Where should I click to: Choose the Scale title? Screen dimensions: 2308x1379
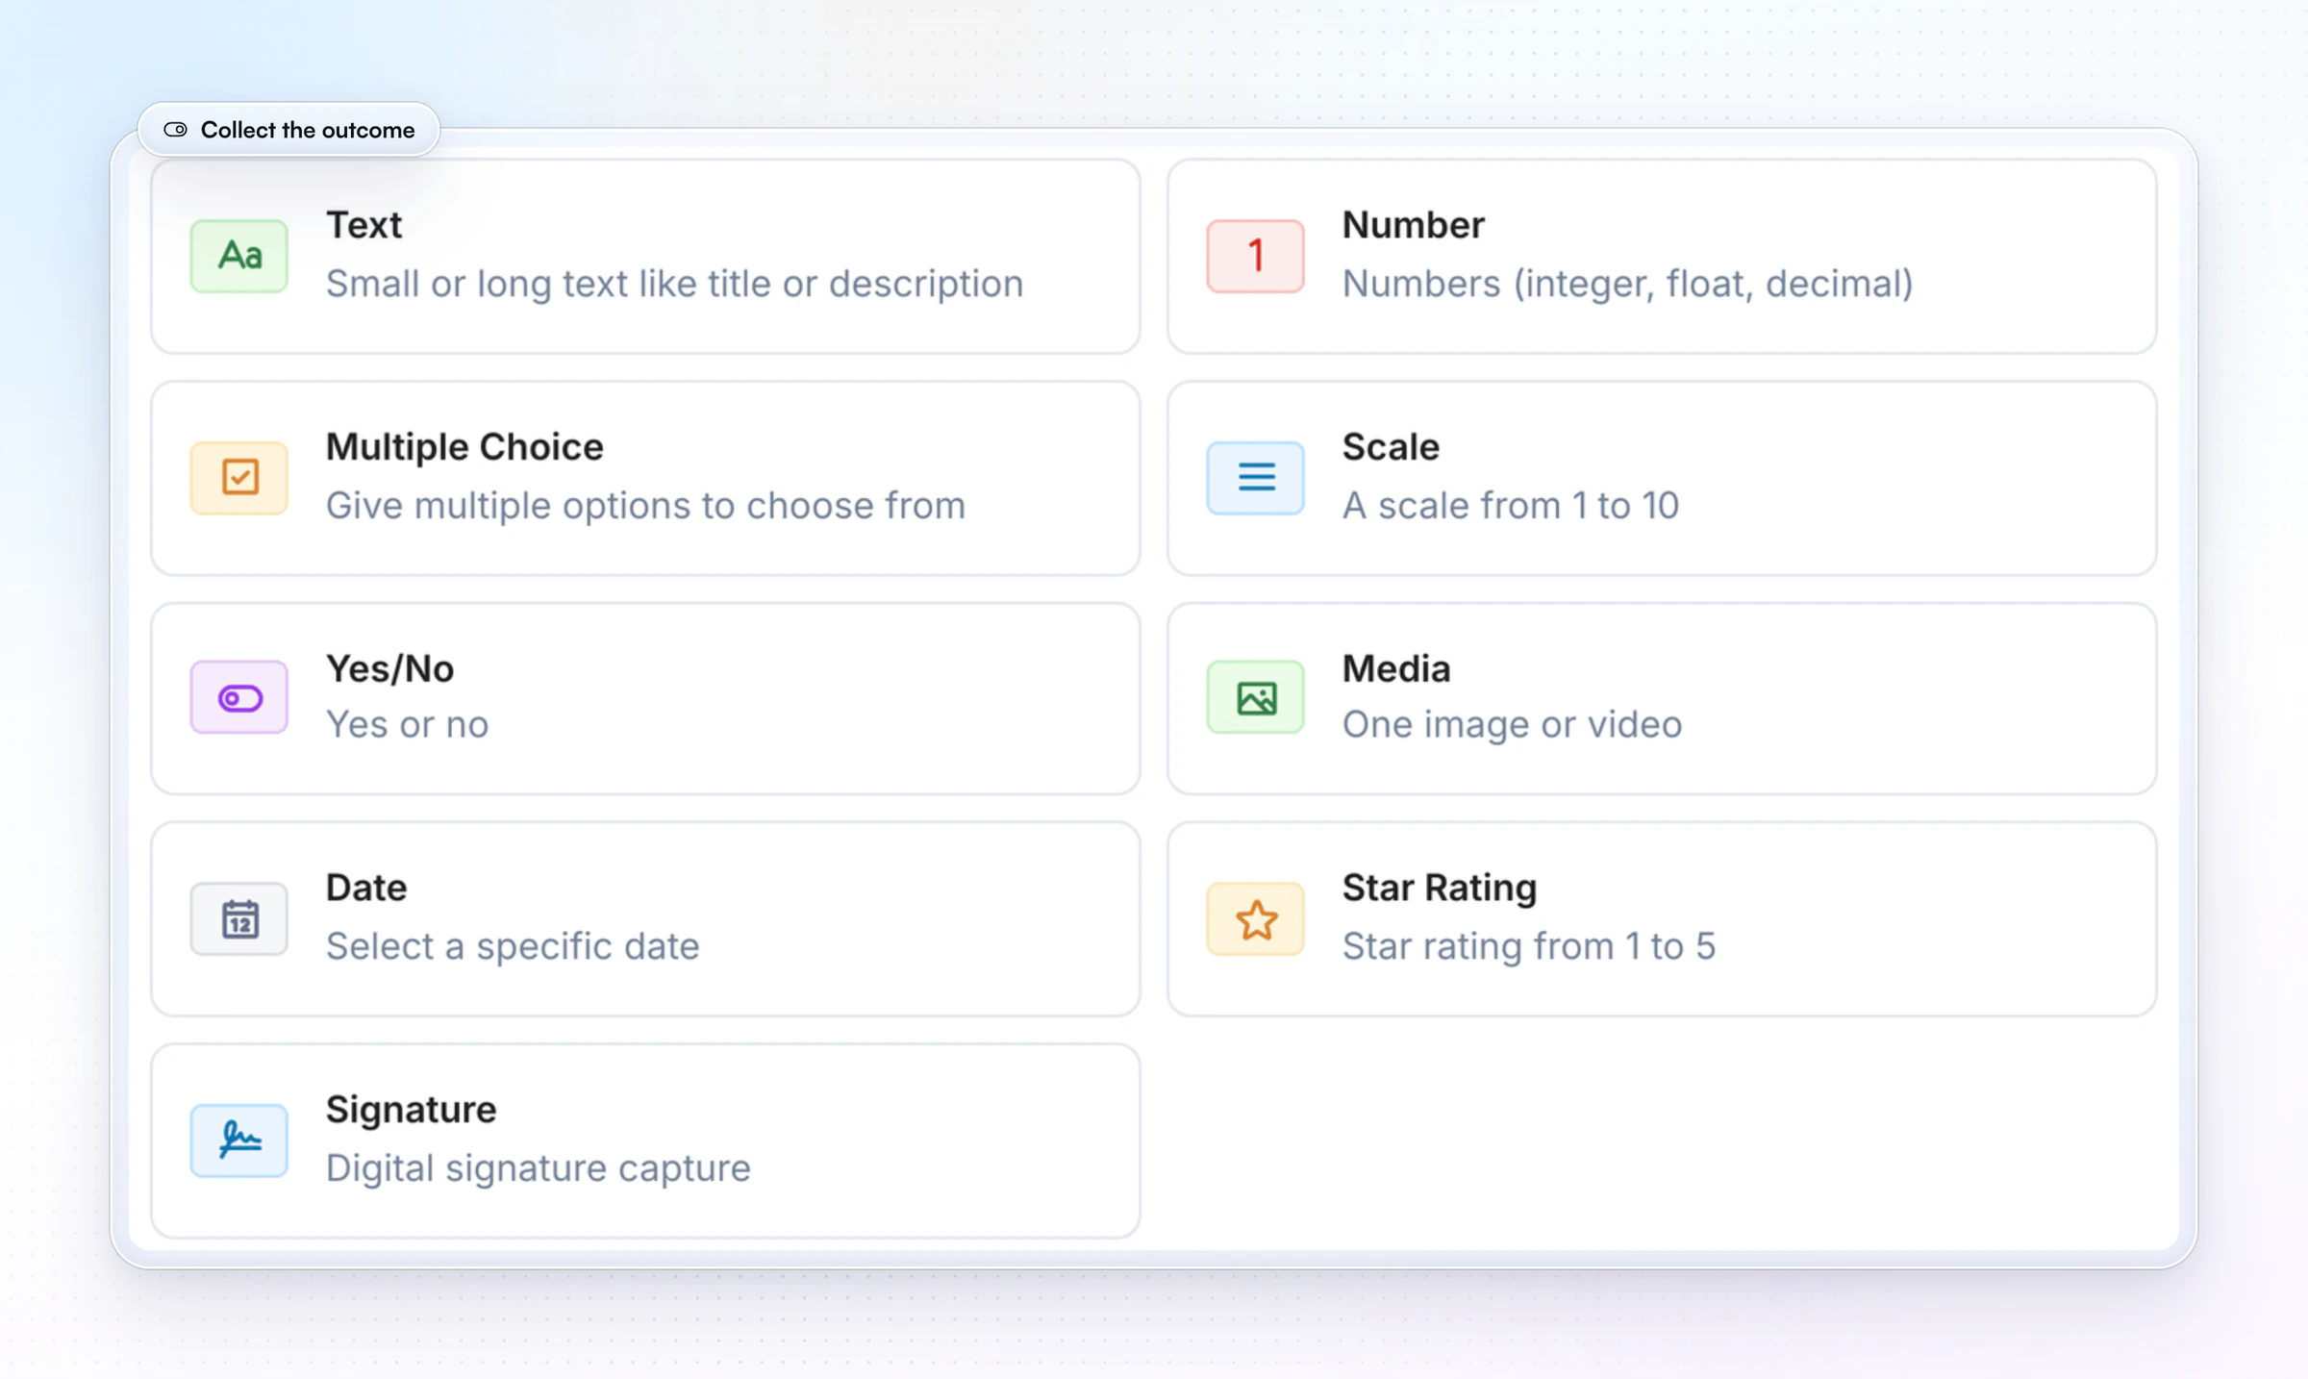[x=1391, y=447]
